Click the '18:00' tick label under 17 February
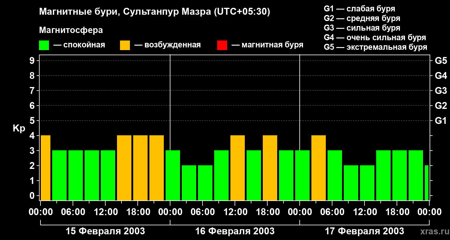This screenshot has width=450, height=240. tap(397, 212)
